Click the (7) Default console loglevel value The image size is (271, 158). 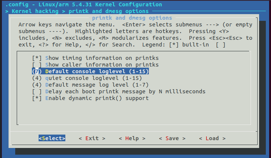[x=36, y=71]
